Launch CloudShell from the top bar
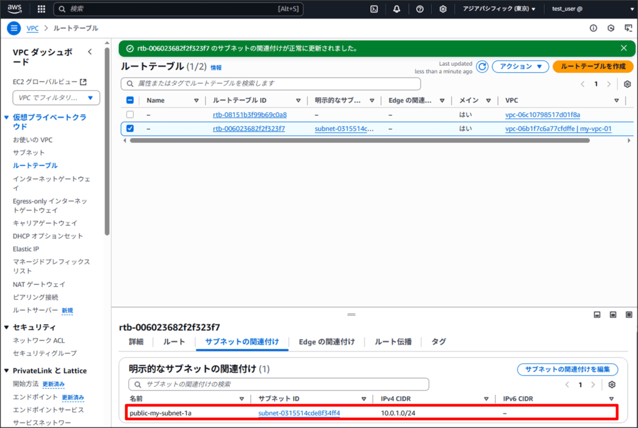The image size is (638, 428). pos(374,9)
